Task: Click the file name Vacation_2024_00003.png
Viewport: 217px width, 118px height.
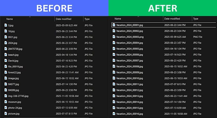Action: click(130, 37)
